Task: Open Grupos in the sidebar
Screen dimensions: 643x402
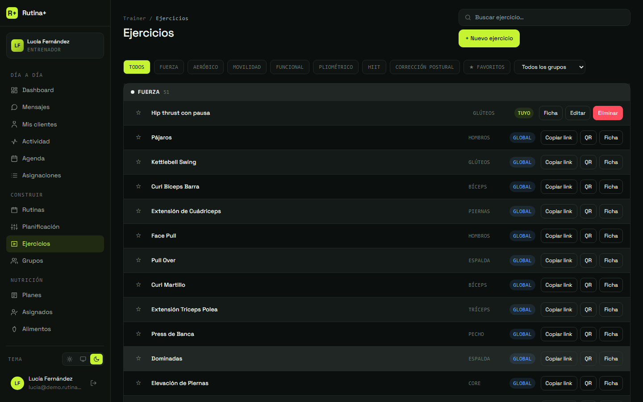Action: (x=55, y=261)
